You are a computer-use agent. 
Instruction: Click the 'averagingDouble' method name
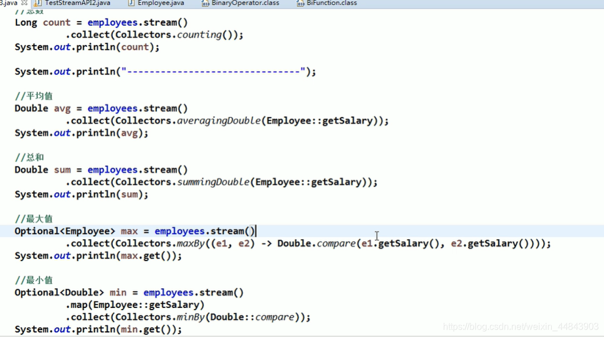pyautogui.click(x=219, y=121)
